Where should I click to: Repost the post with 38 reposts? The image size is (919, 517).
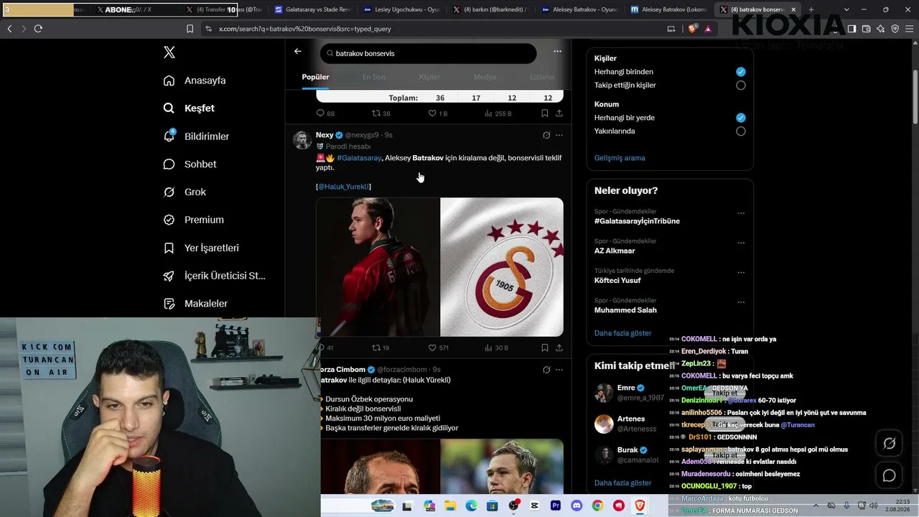381,113
